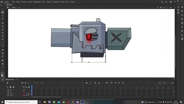Open the Просмотр menu
The image size is (184, 104).
pos(24,2)
